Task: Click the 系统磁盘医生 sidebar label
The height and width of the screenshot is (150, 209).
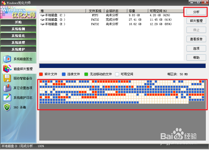Action: click(x=23, y=59)
